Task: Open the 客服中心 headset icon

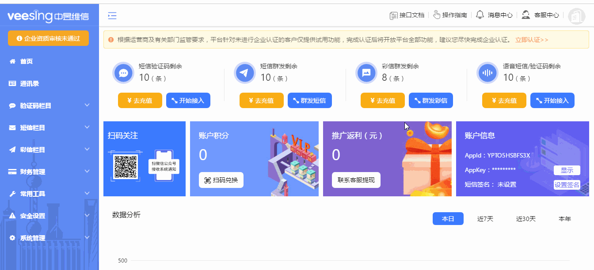Action: [525, 15]
